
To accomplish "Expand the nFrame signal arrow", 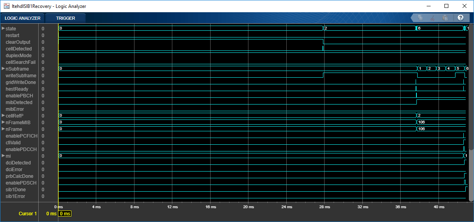I will [3, 129].
